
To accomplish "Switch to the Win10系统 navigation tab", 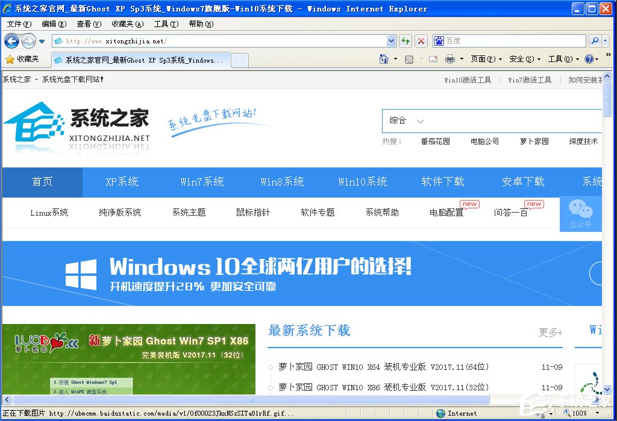I will point(362,182).
